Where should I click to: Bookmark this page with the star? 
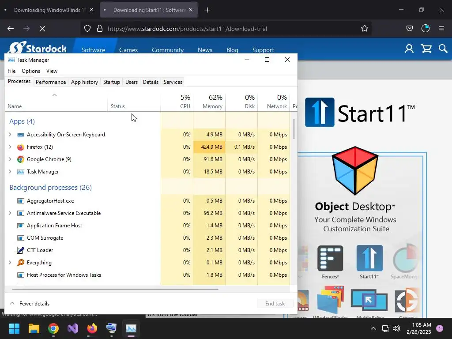pos(364,29)
